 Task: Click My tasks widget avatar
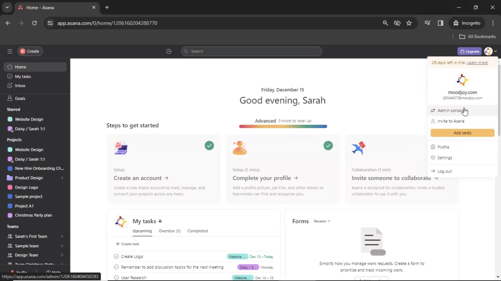coord(121,222)
